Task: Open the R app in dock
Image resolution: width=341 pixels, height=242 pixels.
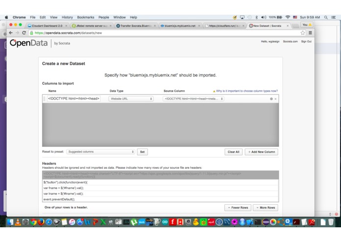Action: tap(242, 222)
